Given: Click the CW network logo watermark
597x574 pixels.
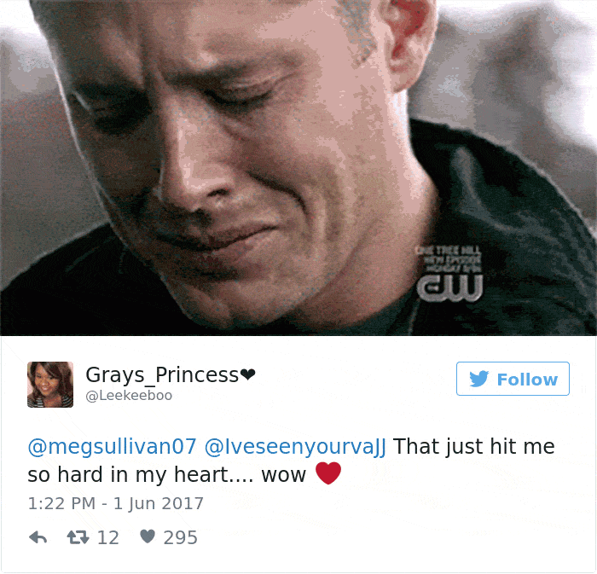Looking at the screenshot, I should click(449, 287).
